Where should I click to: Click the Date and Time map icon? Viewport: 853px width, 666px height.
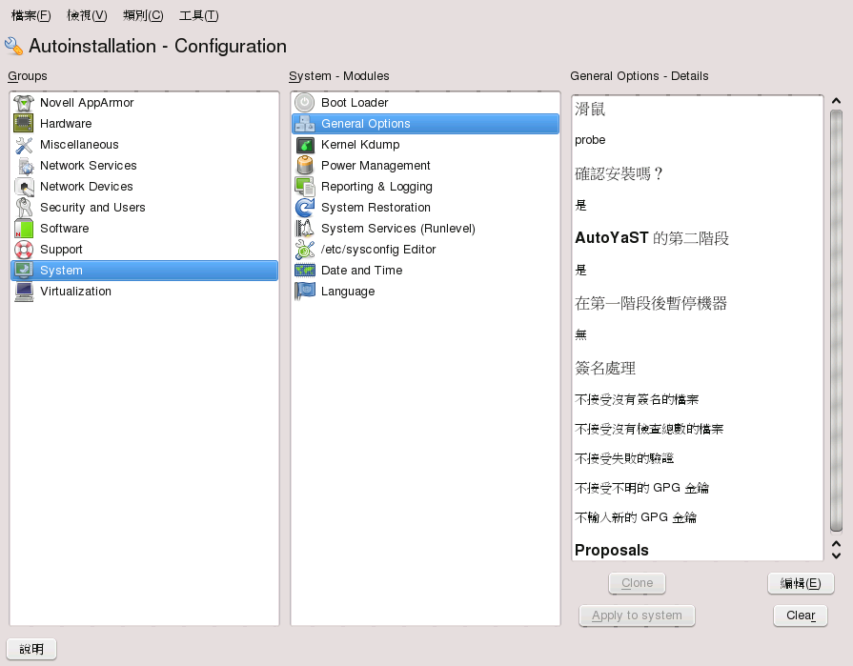[x=305, y=271]
